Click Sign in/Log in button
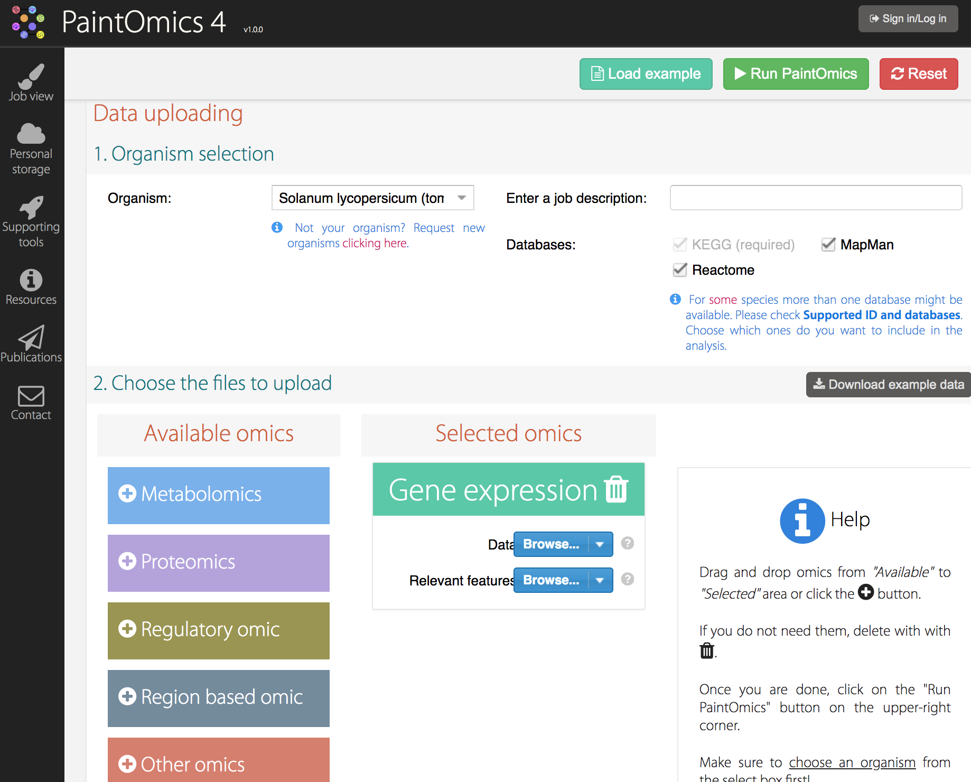Viewport: 971px width, 782px height. click(908, 19)
